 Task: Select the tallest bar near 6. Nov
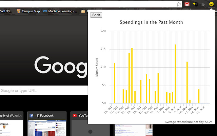[176, 74]
